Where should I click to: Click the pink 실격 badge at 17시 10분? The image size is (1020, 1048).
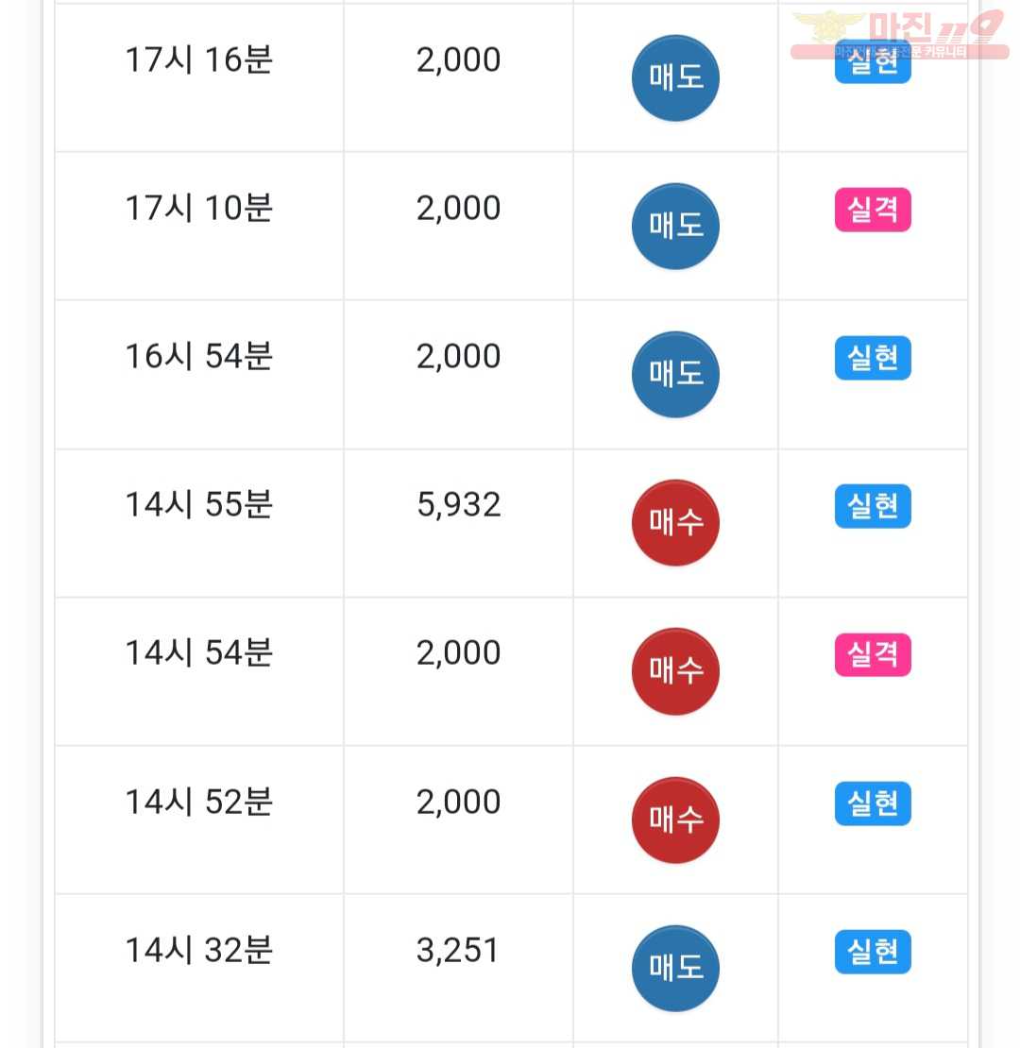(873, 210)
